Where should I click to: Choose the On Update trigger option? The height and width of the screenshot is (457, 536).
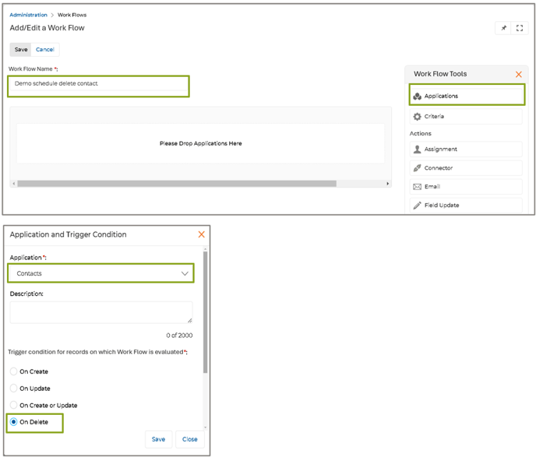tap(13, 388)
